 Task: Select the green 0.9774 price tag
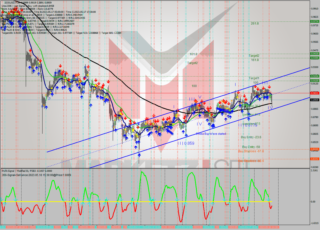pyautogui.click(x=314, y=21)
